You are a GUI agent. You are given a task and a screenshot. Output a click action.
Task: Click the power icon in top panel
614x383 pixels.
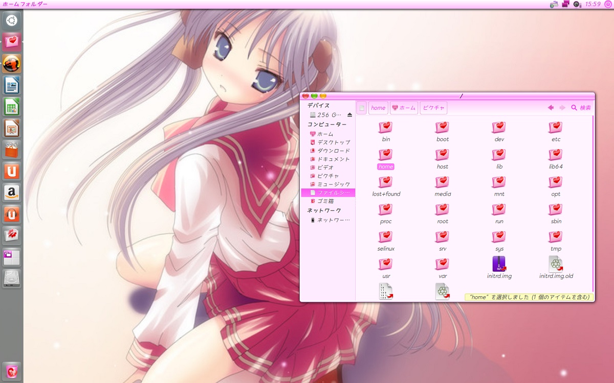pos(607,4)
